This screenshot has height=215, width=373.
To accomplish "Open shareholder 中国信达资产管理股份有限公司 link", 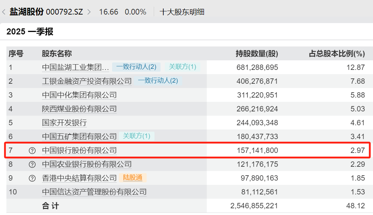I will [94, 192].
